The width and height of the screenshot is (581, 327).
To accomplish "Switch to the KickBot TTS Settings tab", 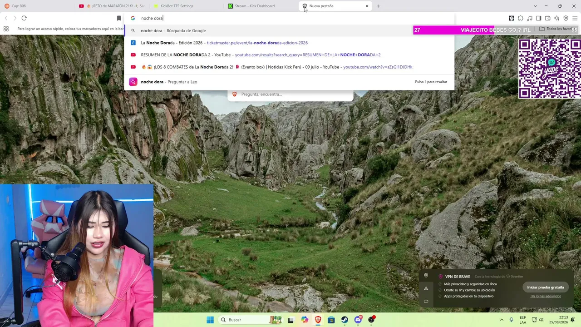I will click(x=187, y=6).
